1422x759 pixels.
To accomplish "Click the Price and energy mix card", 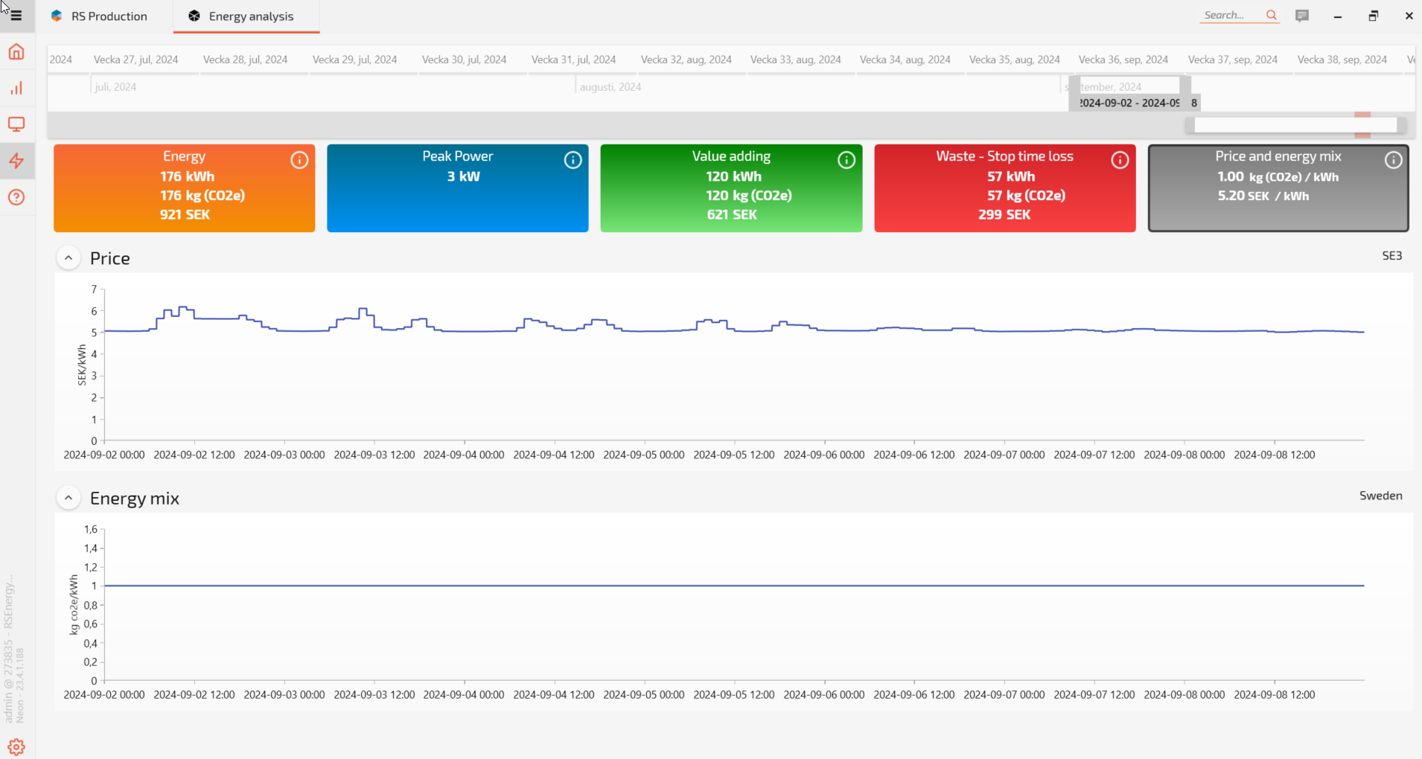I will (1278, 188).
